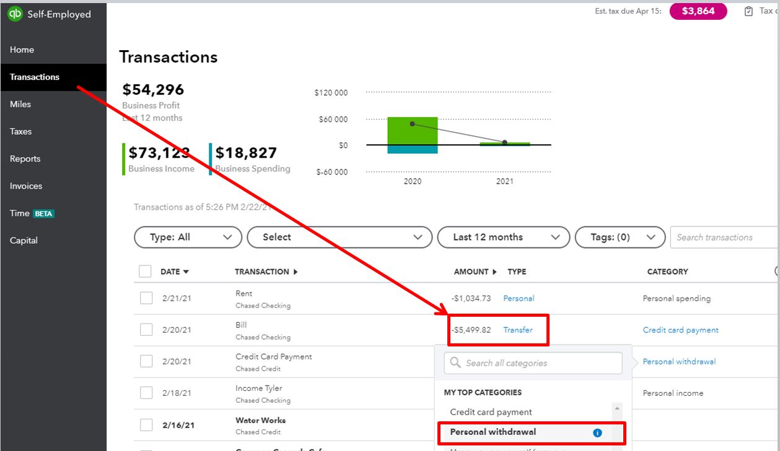Viewport: 780px width, 451px height.
Task: Sort by the DATE column arrow
Action: tap(186, 272)
